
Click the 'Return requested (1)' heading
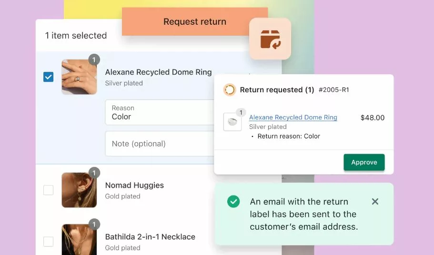point(277,90)
